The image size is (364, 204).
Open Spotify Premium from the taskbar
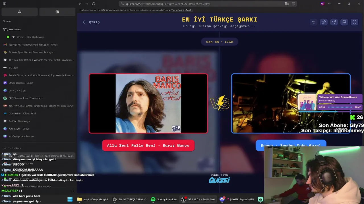click(x=164, y=199)
